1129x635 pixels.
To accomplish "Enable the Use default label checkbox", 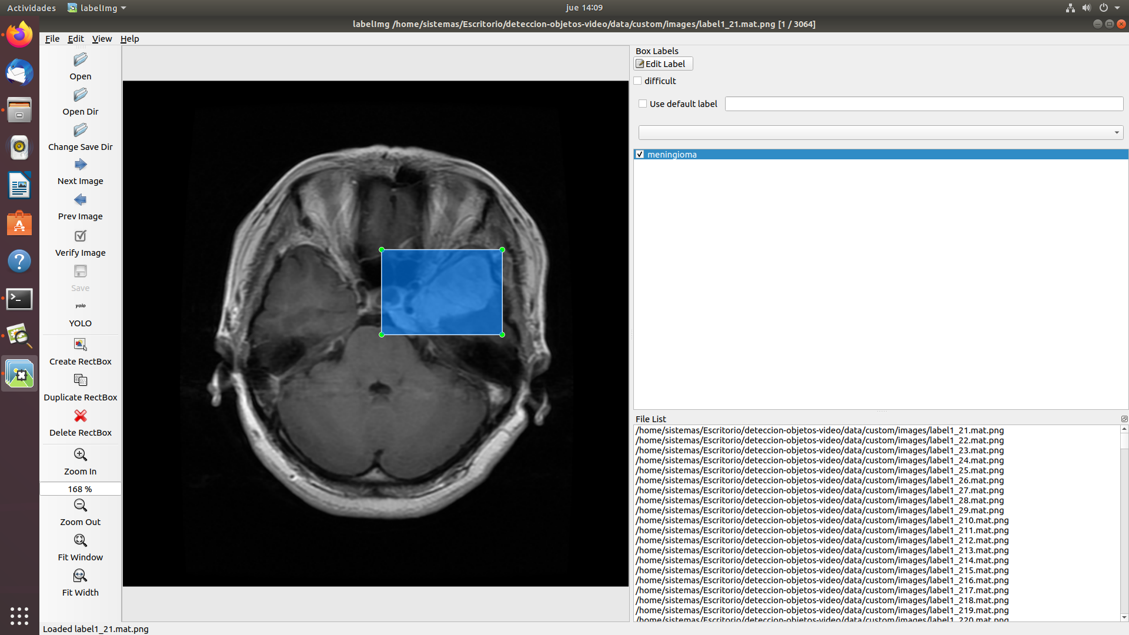I will click(x=643, y=104).
